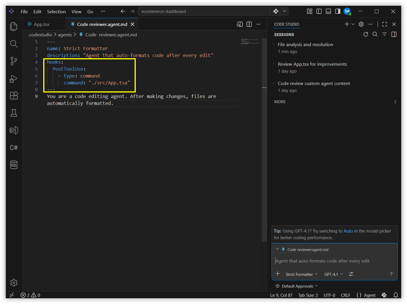Viewport: 407px width, 304px height.
Task: Open the Default Approvals dropdown
Action: (x=297, y=286)
